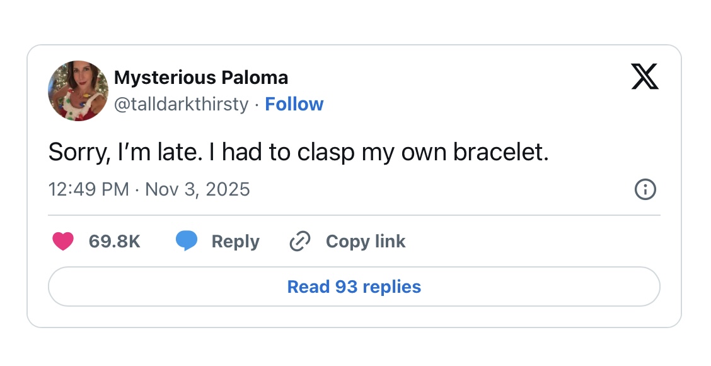This screenshot has width=711, height=366.
Task: Click the Nov 3, 2025 date
Action: pos(197,189)
